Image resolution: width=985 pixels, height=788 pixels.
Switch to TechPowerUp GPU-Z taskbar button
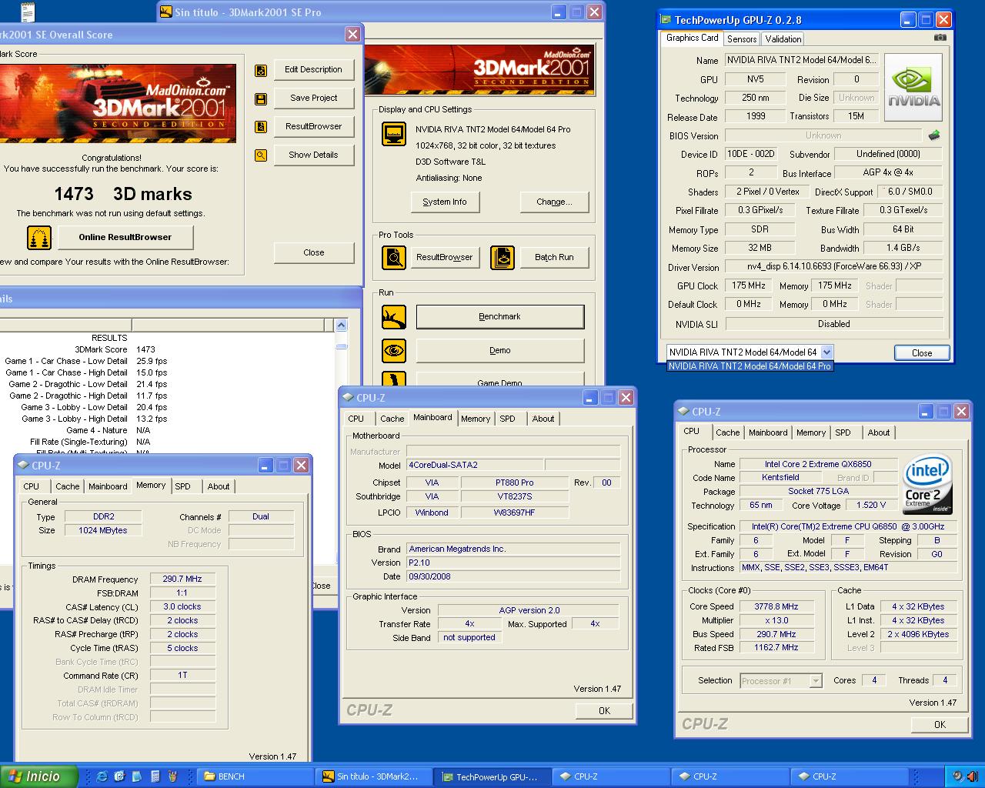(x=492, y=776)
